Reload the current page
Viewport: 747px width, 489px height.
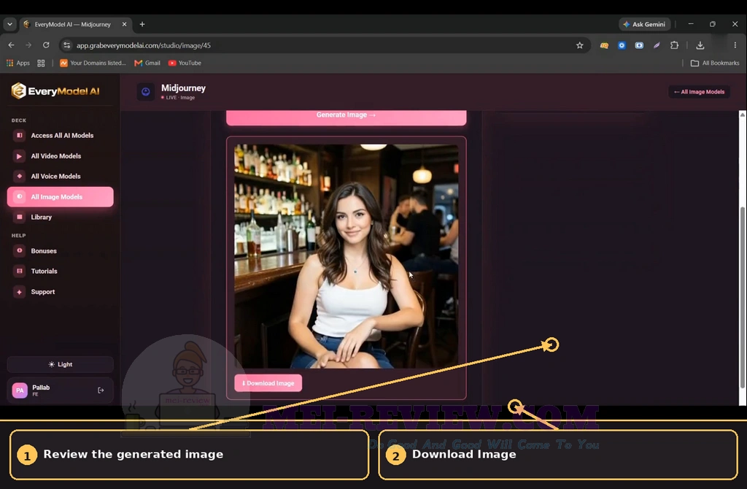[46, 45]
